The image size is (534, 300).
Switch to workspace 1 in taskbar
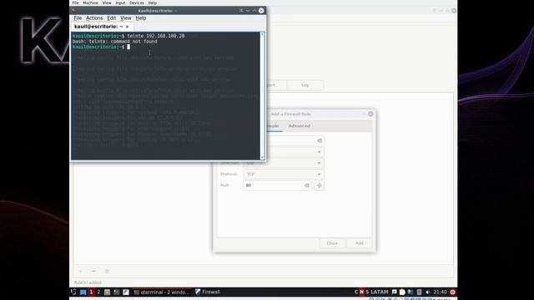91,292
